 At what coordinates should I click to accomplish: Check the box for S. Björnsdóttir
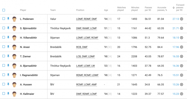pyautogui.click(x=4, y=28)
